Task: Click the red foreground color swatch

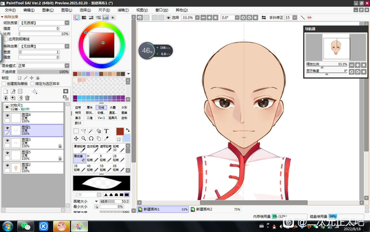Action: pyautogui.click(x=120, y=132)
